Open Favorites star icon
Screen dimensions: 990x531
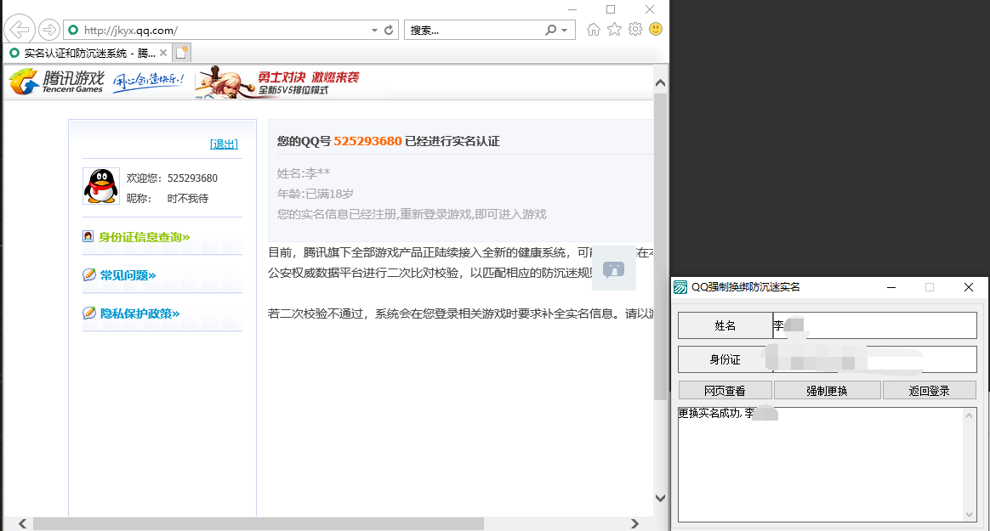(614, 30)
